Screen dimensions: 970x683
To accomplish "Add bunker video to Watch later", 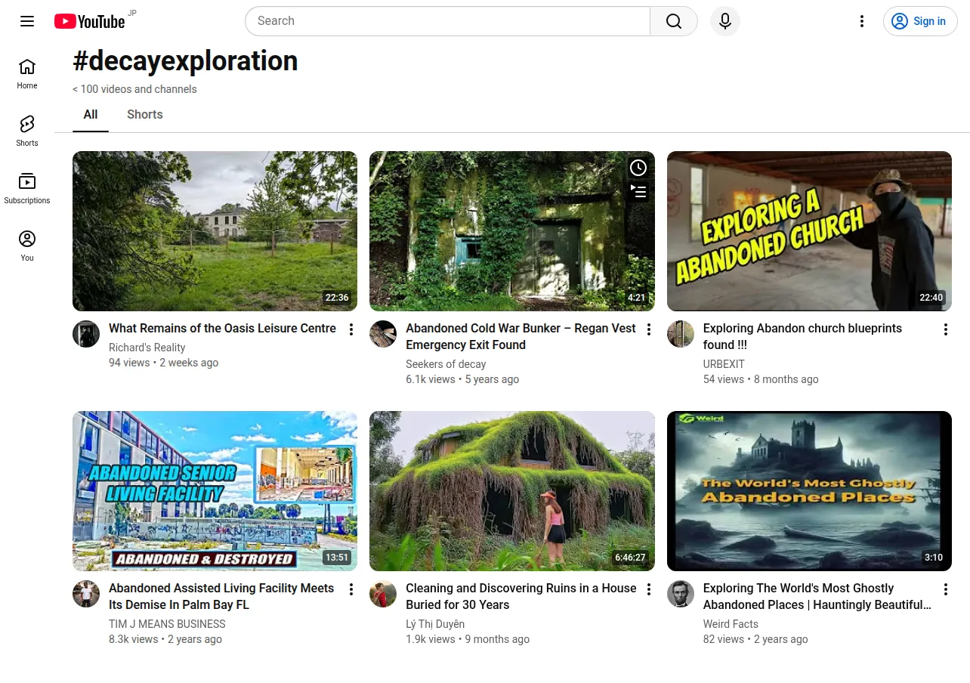I will [638, 168].
